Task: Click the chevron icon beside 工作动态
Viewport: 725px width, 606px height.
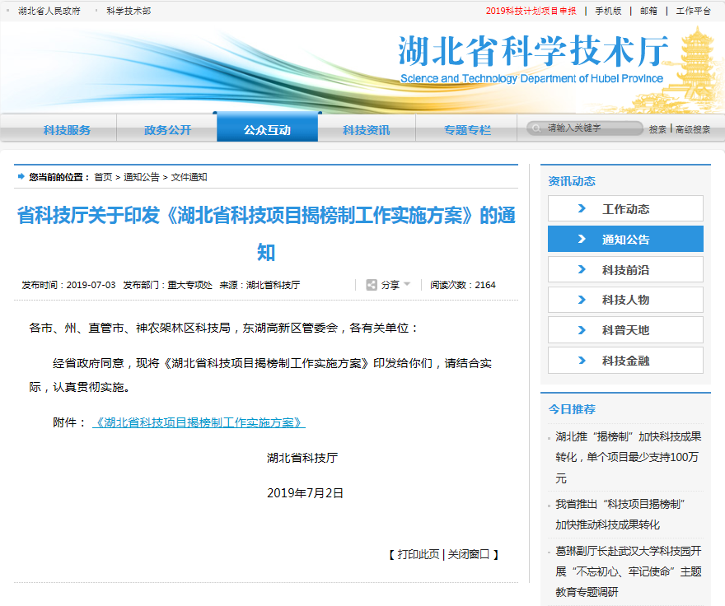Action: tap(582, 209)
